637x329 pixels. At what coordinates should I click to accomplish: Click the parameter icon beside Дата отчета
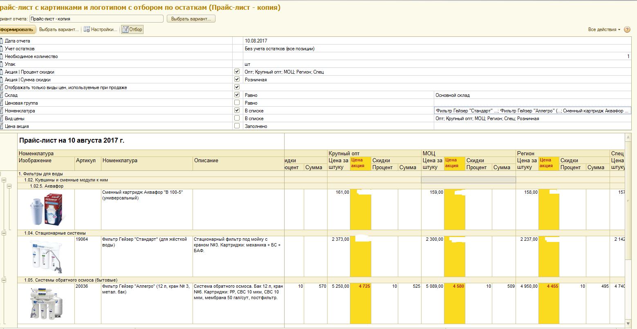[1, 41]
